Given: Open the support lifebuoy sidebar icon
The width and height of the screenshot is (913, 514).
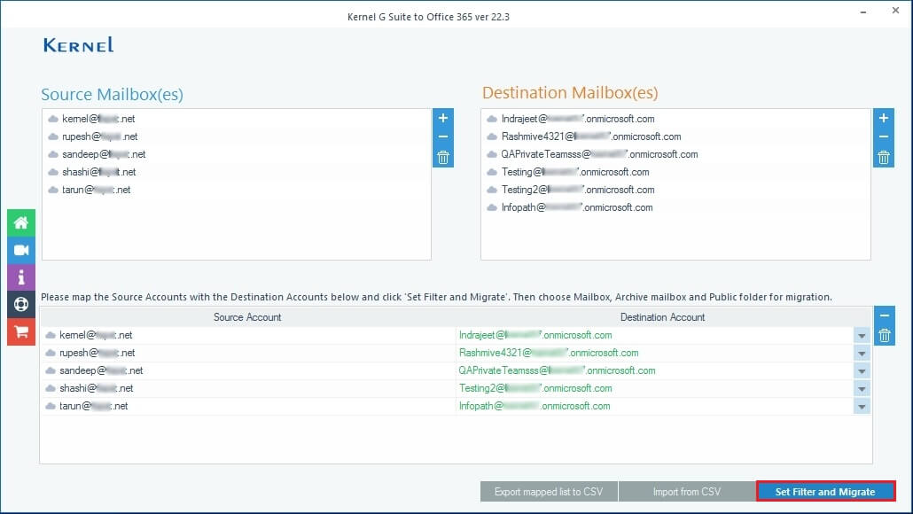Looking at the screenshot, I should coord(21,305).
